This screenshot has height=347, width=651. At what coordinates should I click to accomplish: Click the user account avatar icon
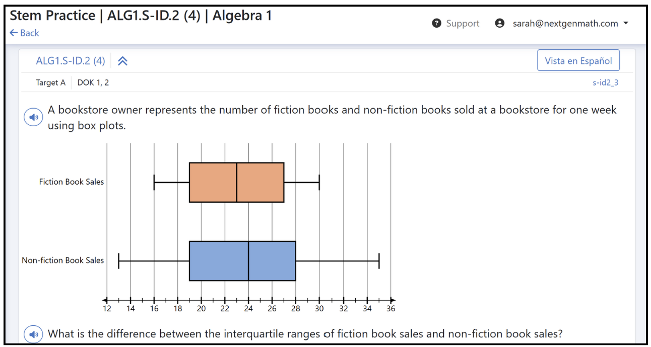click(x=500, y=23)
